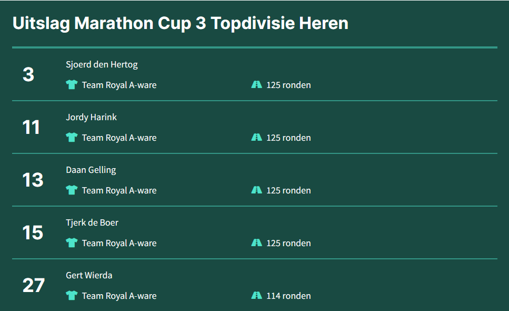Viewport: 509px width, 311px height.
Task: Click the track icon in Daan Gelling's row
Action: [256, 190]
